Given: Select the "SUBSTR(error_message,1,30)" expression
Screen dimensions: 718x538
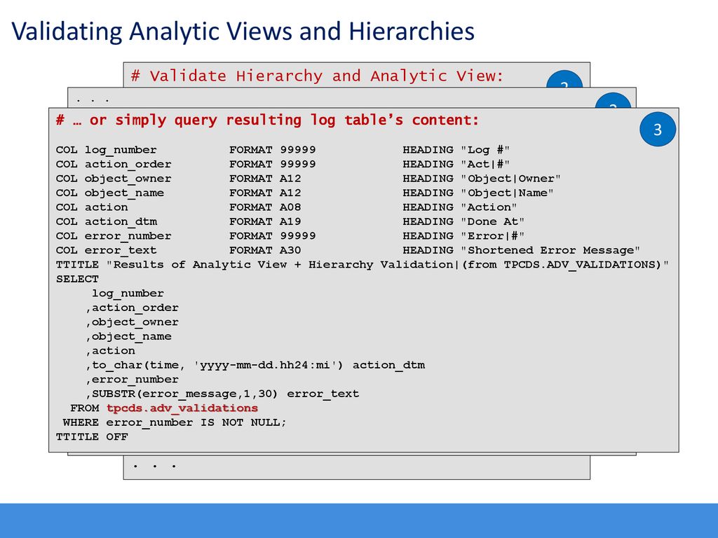Looking at the screenshot, I should [185, 394].
